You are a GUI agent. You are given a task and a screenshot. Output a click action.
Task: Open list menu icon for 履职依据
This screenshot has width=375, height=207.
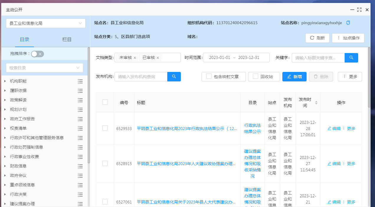pyautogui.click(x=80, y=91)
